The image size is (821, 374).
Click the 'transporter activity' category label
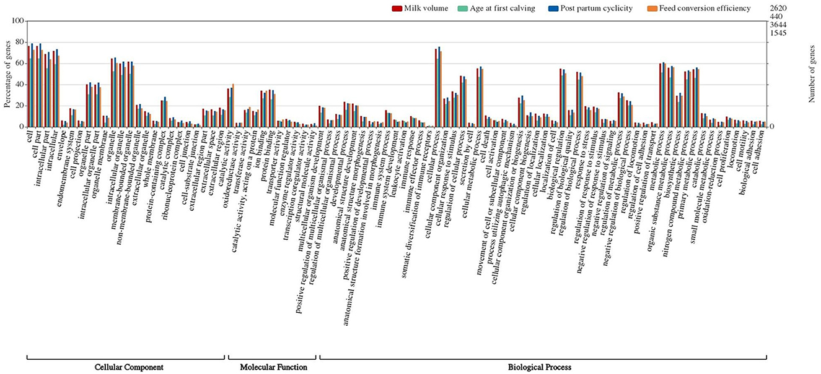(x=273, y=162)
